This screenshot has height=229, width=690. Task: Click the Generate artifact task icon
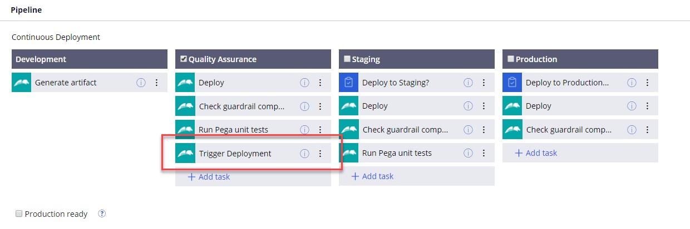pyautogui.click(x=21, y=83)
